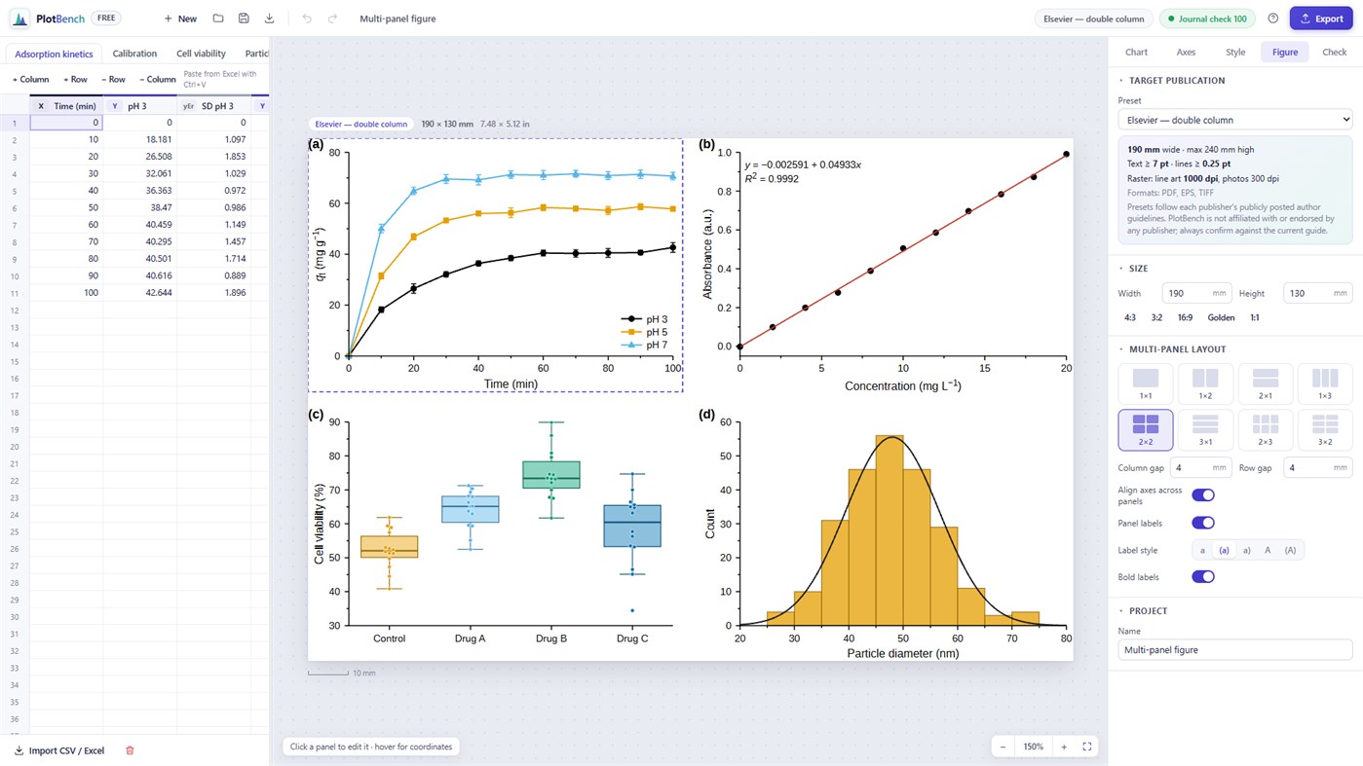The width and height of the screenshot is (1363, 766).
Task: Choose the 1×3 panel layout
Action: (x=1324, y=383)
